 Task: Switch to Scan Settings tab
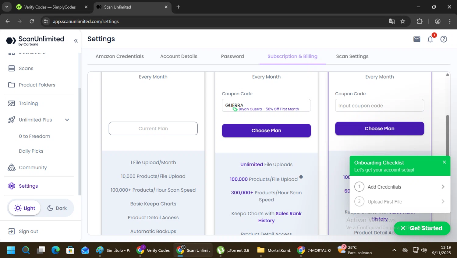point(352,56)
